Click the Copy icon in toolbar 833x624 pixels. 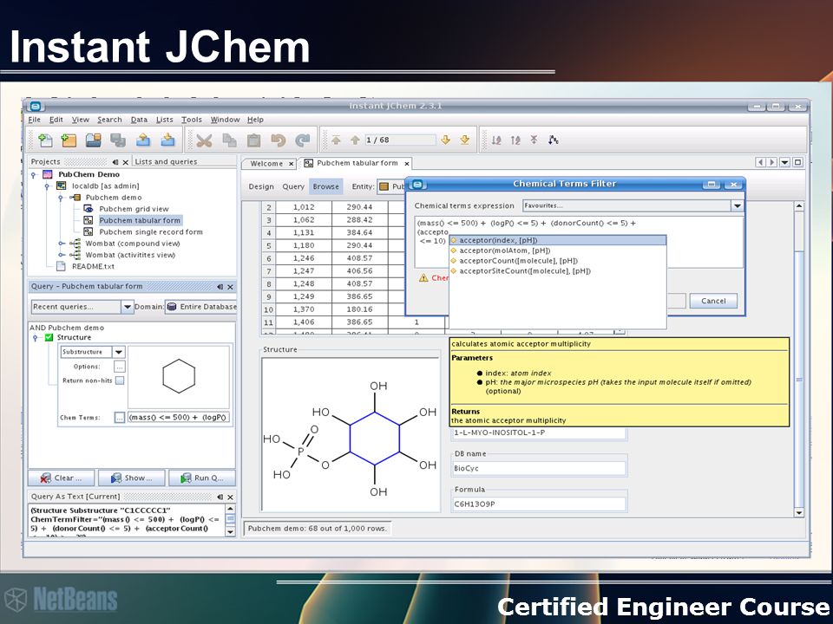click(229, 140)
